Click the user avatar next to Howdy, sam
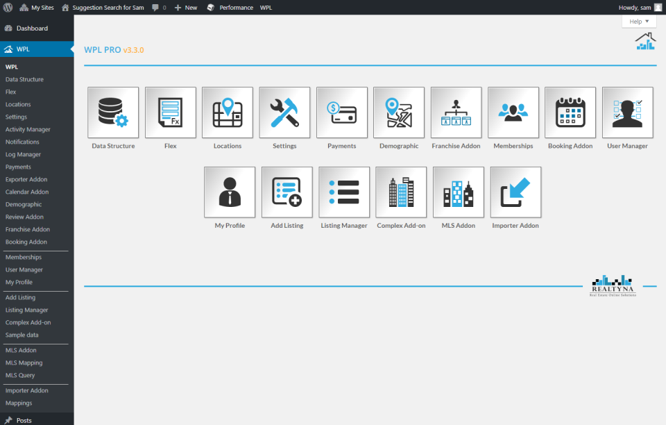 pos(658,8)
